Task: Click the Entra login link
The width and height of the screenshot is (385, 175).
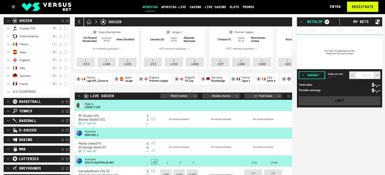Action: (335, 7)
